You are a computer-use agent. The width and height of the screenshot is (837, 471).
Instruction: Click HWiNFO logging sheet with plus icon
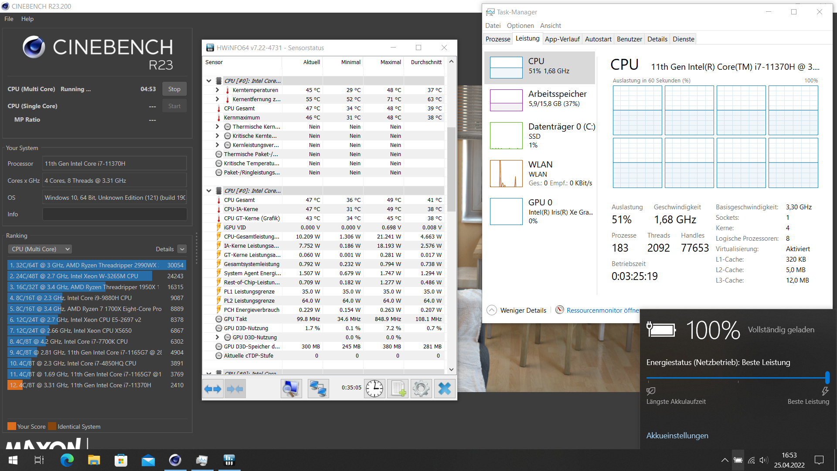pos(398,389)
